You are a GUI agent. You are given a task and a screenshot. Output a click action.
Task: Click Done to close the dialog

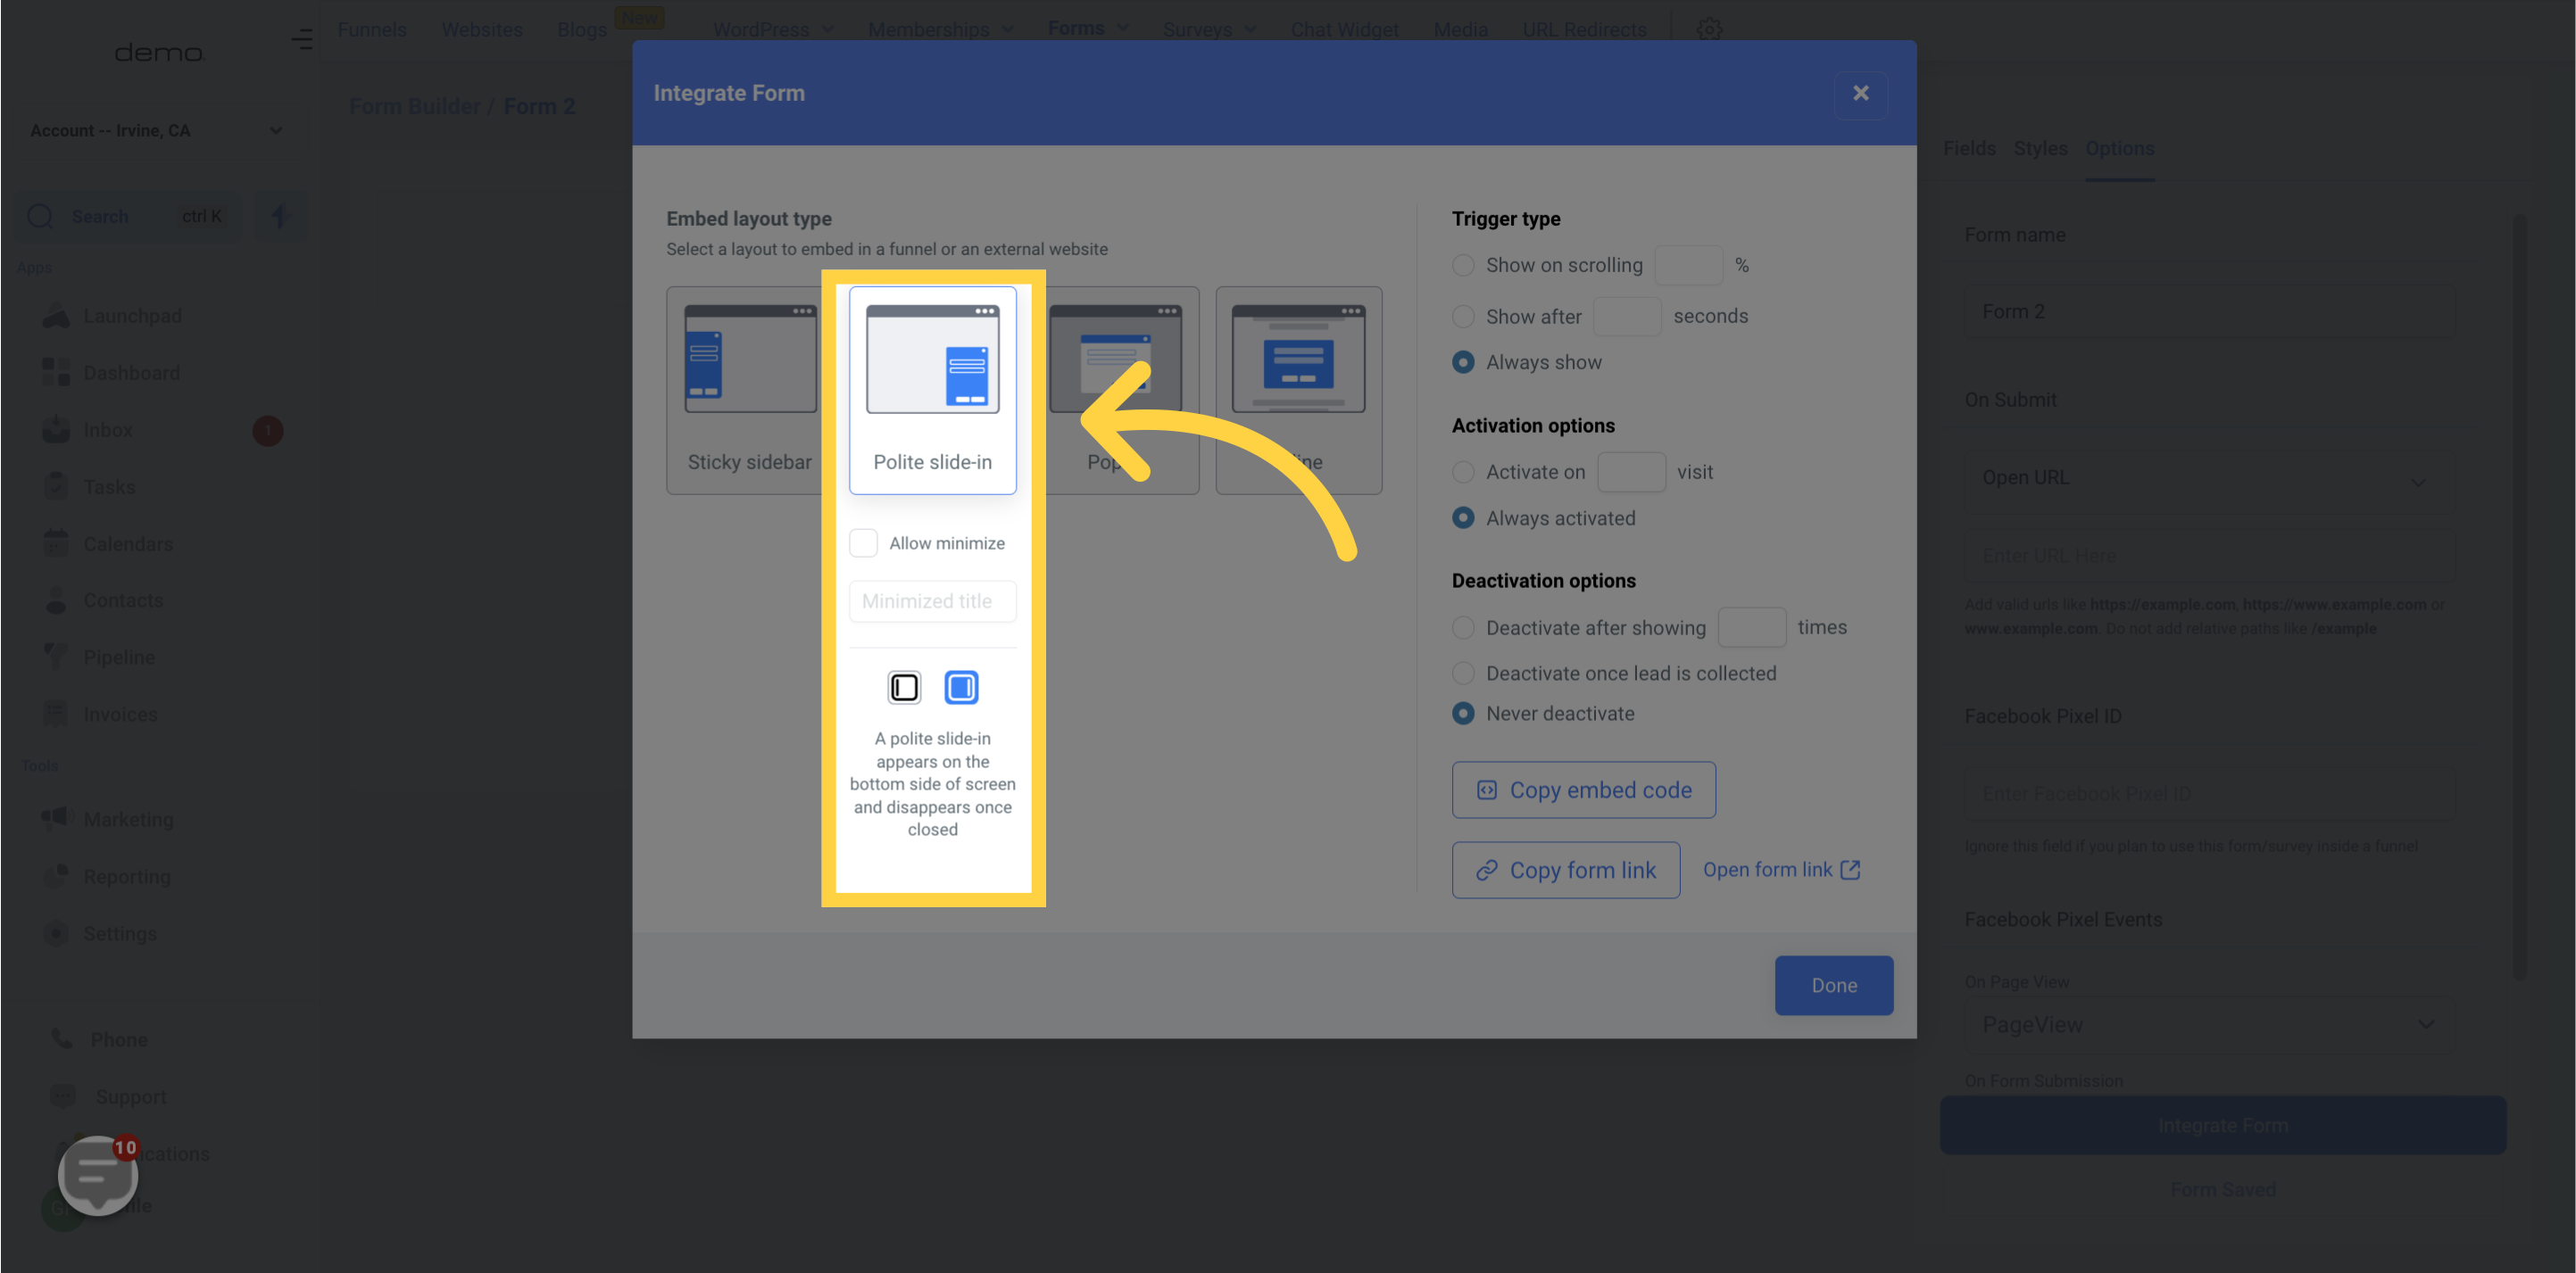(x=1833, y=984)
